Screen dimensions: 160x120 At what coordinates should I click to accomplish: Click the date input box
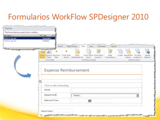click(80, 101)
